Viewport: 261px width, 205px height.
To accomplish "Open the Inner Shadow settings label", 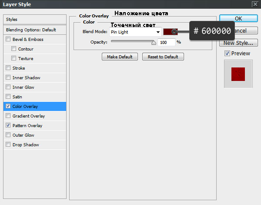I will pos(27,78).
